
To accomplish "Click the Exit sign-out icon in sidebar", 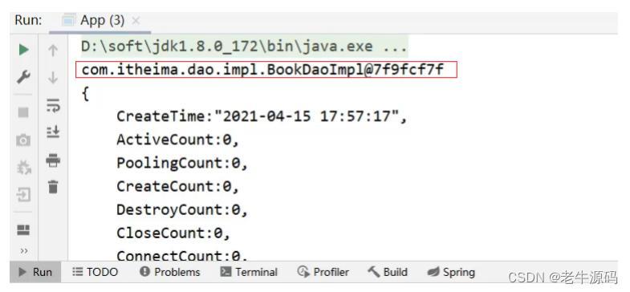I will [x=24, y=195].
